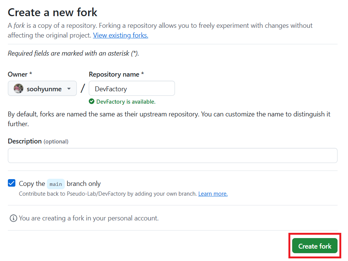Open the View existing forks link
The width and height of the screenshot is (348, 261).
pyautogui.click(x=120, y=35)
